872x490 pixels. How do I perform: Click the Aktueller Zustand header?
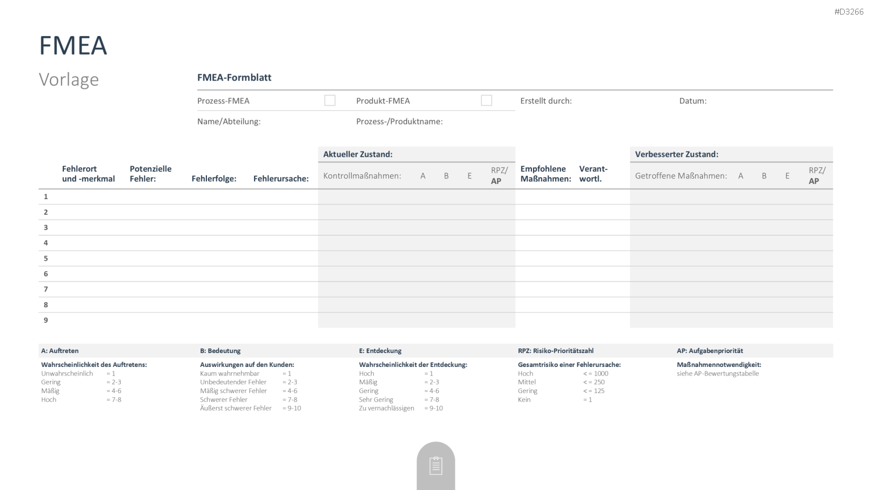358,154
